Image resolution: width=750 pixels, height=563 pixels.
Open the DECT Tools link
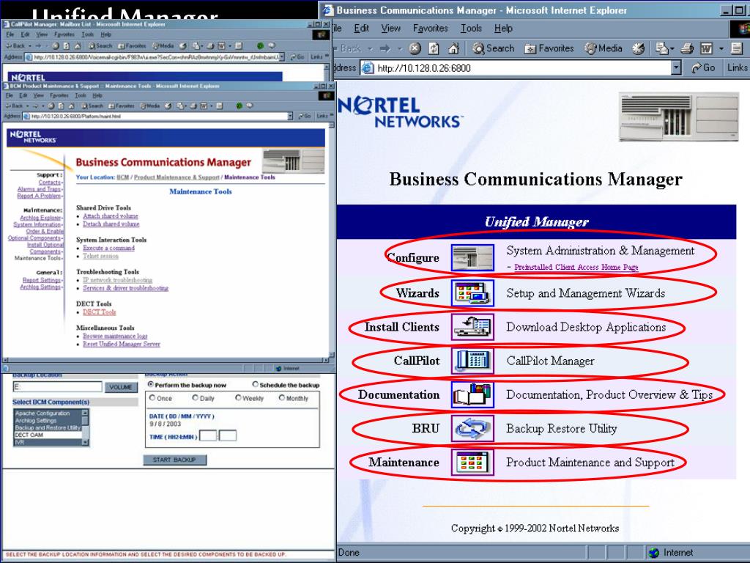point(100,312)
